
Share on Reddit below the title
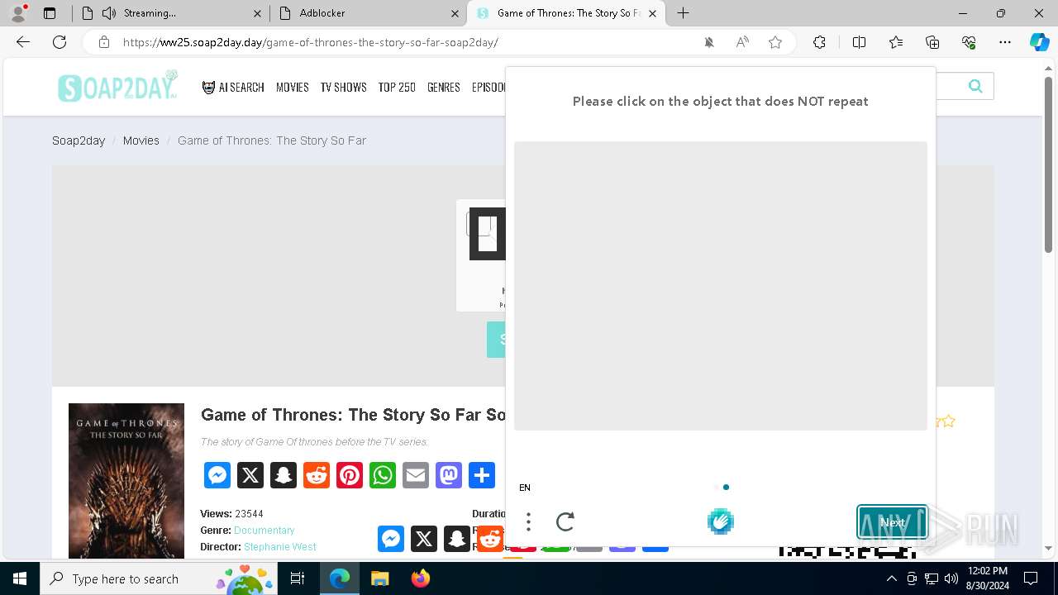317,475
